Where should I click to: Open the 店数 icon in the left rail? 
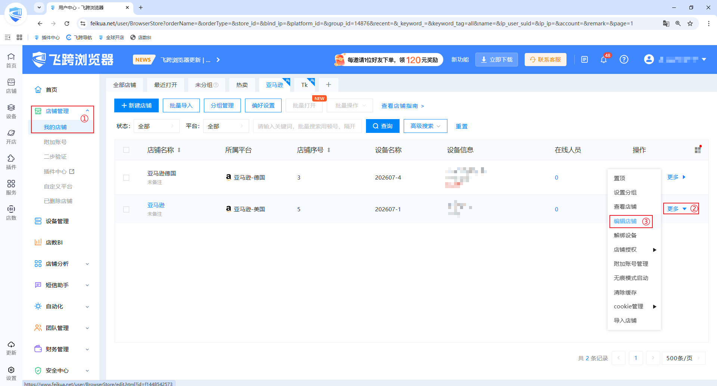click(11, 212)
